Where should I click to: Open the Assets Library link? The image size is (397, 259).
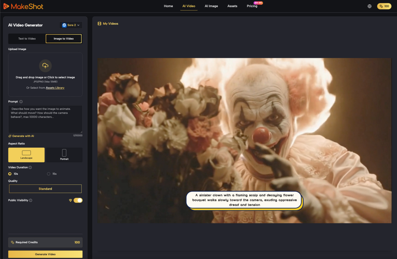point(55,88)
